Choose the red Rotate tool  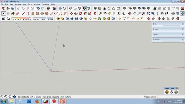80,14
